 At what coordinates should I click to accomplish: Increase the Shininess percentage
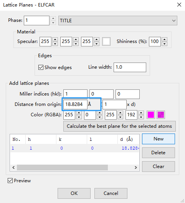(164, 40)
